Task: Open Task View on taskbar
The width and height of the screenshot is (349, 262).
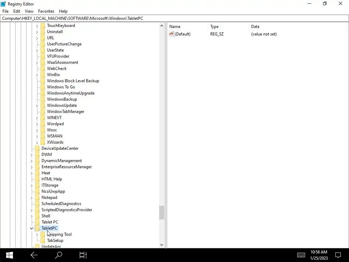Action: [x=83, y=255]
